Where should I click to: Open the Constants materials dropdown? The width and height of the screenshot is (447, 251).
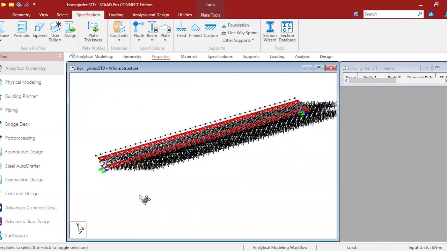119,32
